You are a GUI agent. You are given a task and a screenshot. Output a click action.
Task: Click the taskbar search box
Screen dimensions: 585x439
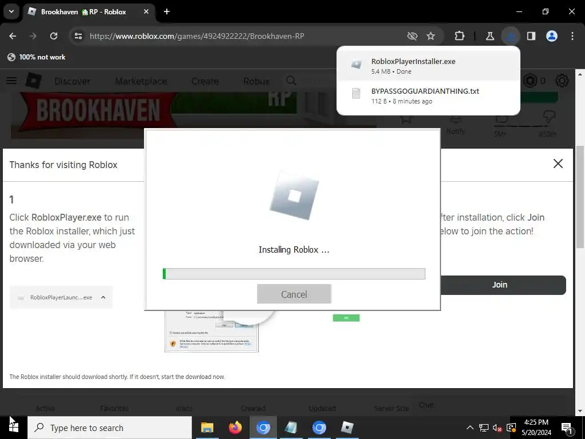[110, 428]
